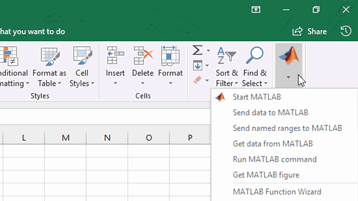Expand the MATLAB dropdown arrow

point(289,77)
